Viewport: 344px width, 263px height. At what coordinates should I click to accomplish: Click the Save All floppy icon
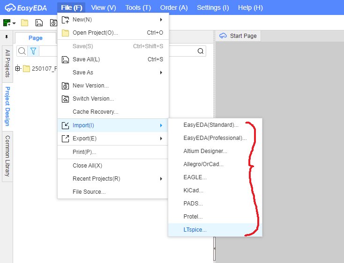(x=65, y=59)
